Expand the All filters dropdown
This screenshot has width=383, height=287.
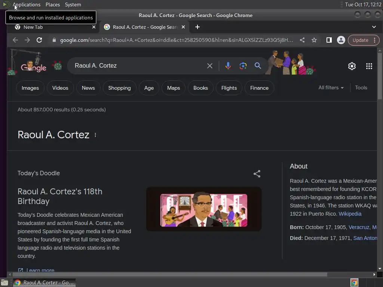331,87
